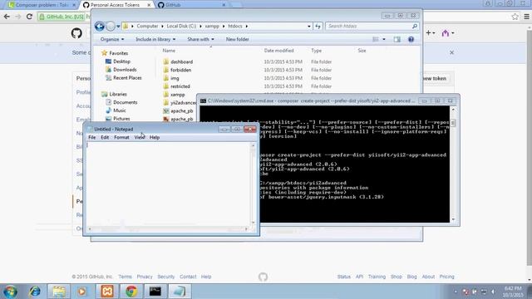
Task: Open the Notepad File menu
Action: coord(92,137)
